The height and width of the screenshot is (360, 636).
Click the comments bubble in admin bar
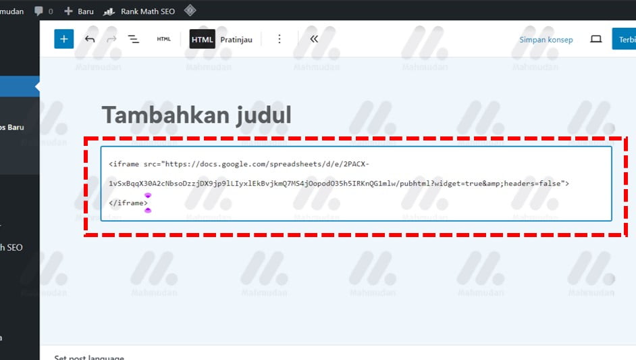click(x=43, y=11)
